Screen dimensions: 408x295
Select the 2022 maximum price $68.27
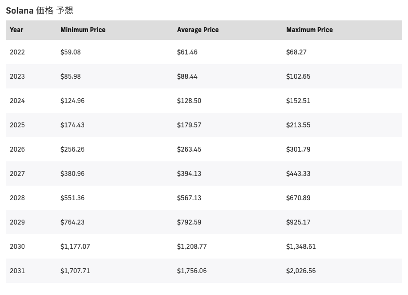296,52
